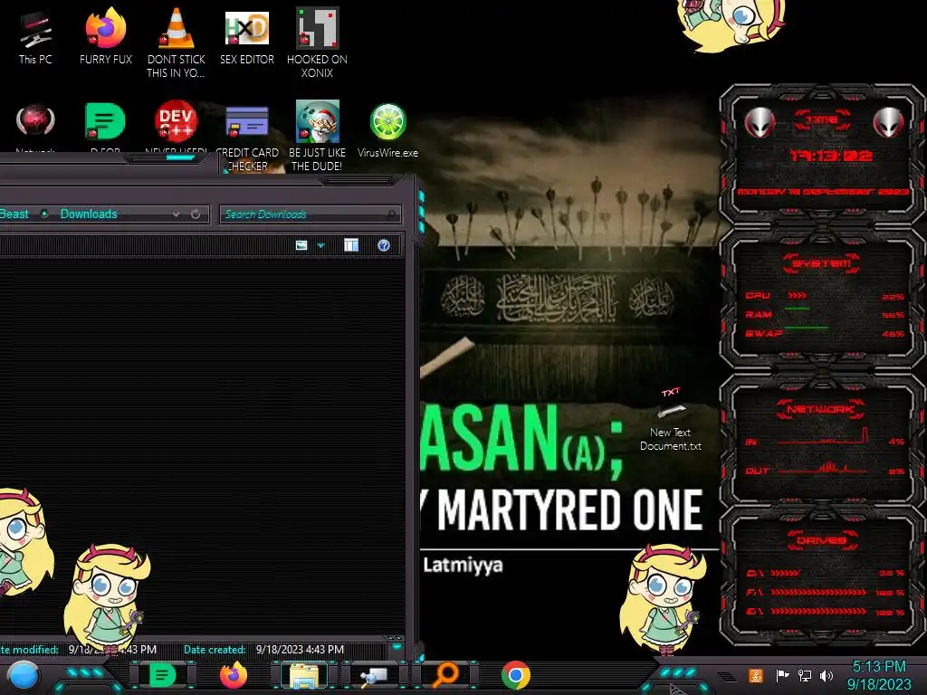
Task: Open the pinned tool app on taskbar
Action: point(374,675)
